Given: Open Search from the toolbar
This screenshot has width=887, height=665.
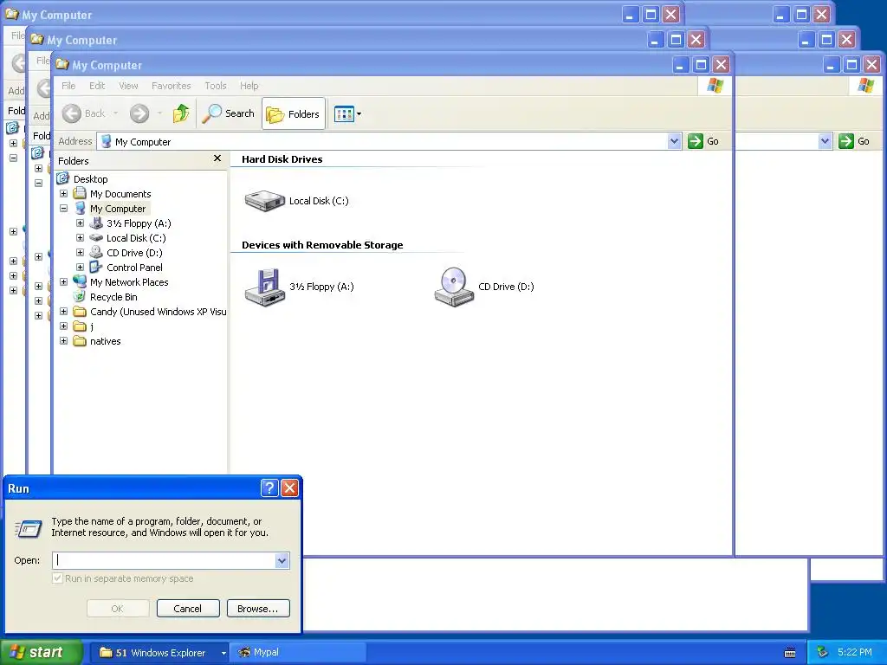Looking at the screenshot, I should [229, 113].
